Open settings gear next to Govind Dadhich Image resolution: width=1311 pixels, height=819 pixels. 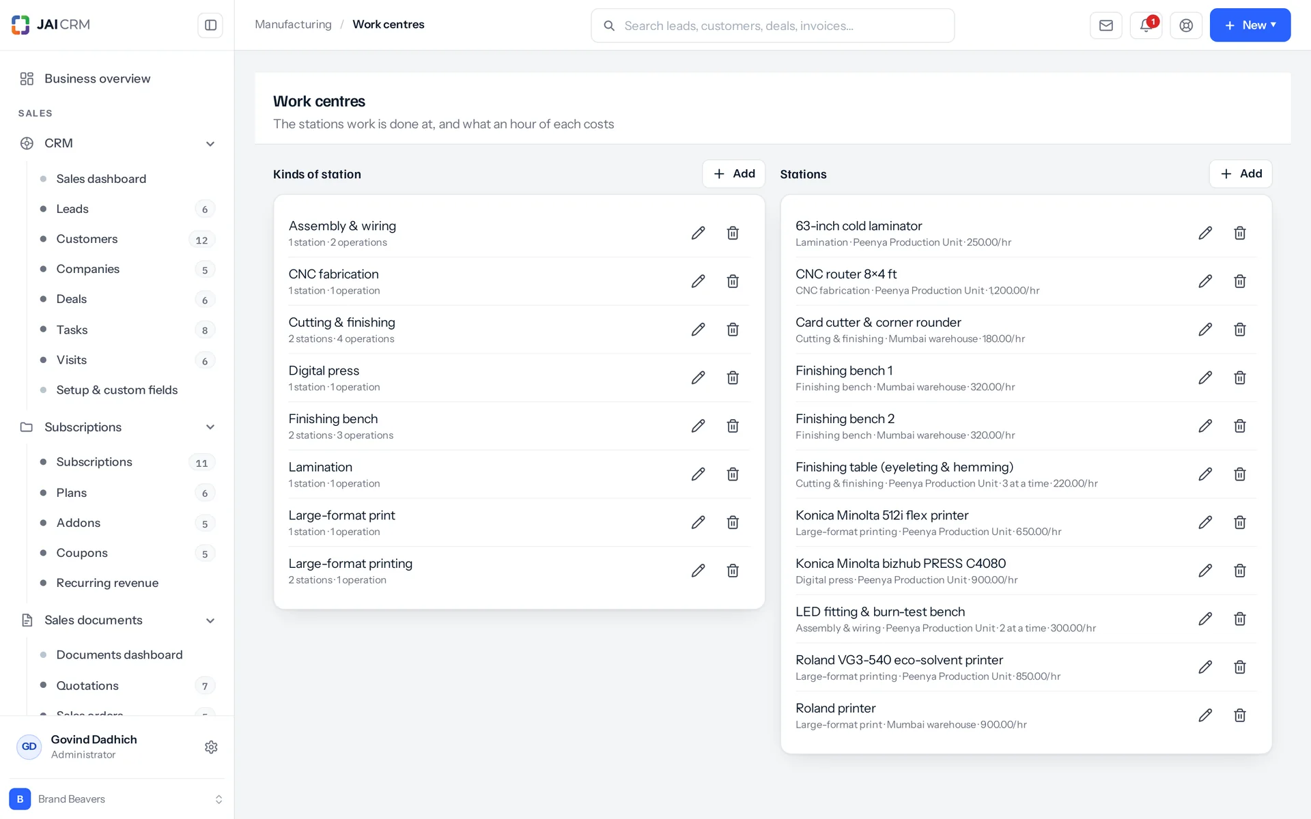click(211, 747)
